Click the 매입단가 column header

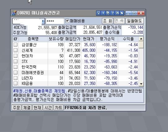click(x=73, y=39)
